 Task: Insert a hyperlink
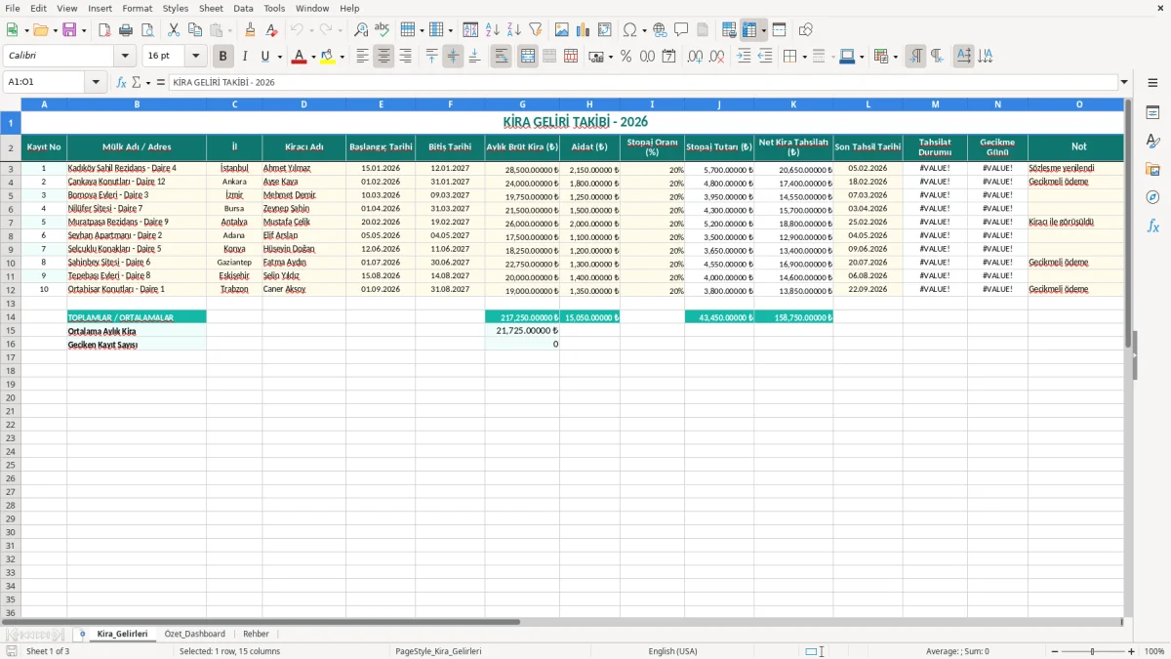tap(660, 30)
